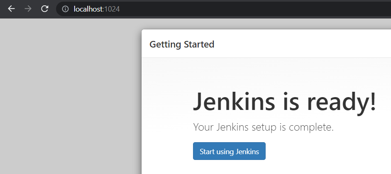Click the browser back arrow
The image size is (391, 174).
coord(11,9)
